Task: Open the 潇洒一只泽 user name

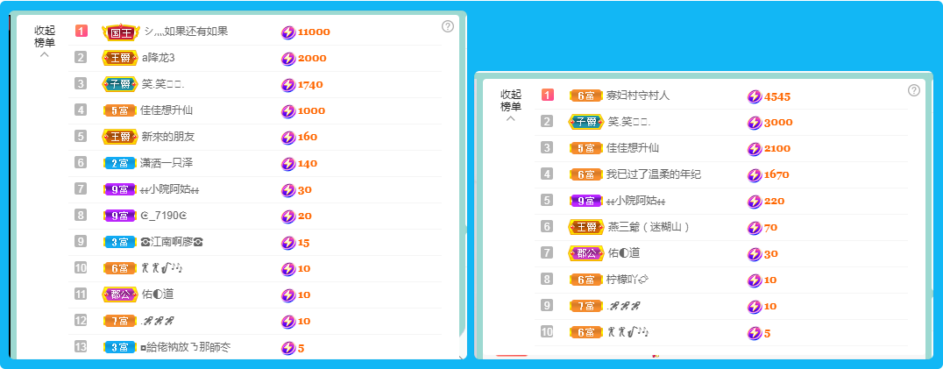Action: coord(167,163)
